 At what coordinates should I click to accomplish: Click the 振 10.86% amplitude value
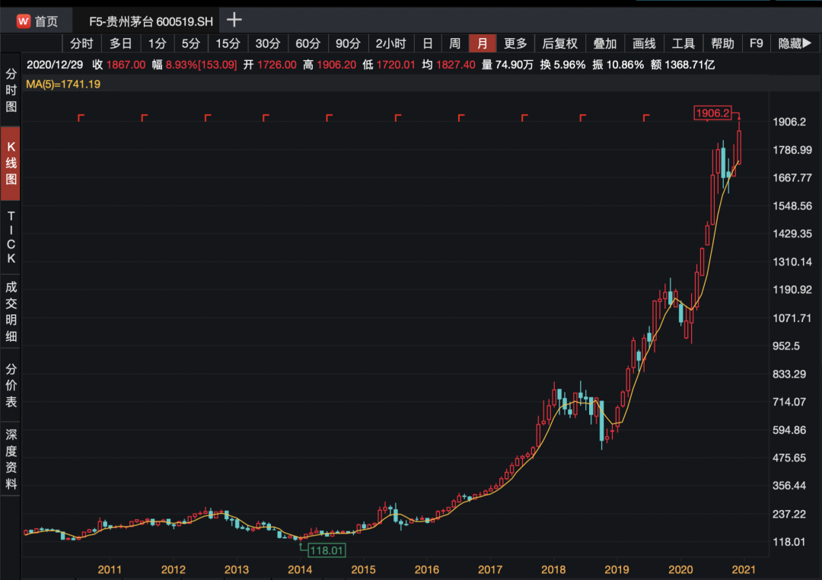(x=617, y=65)
